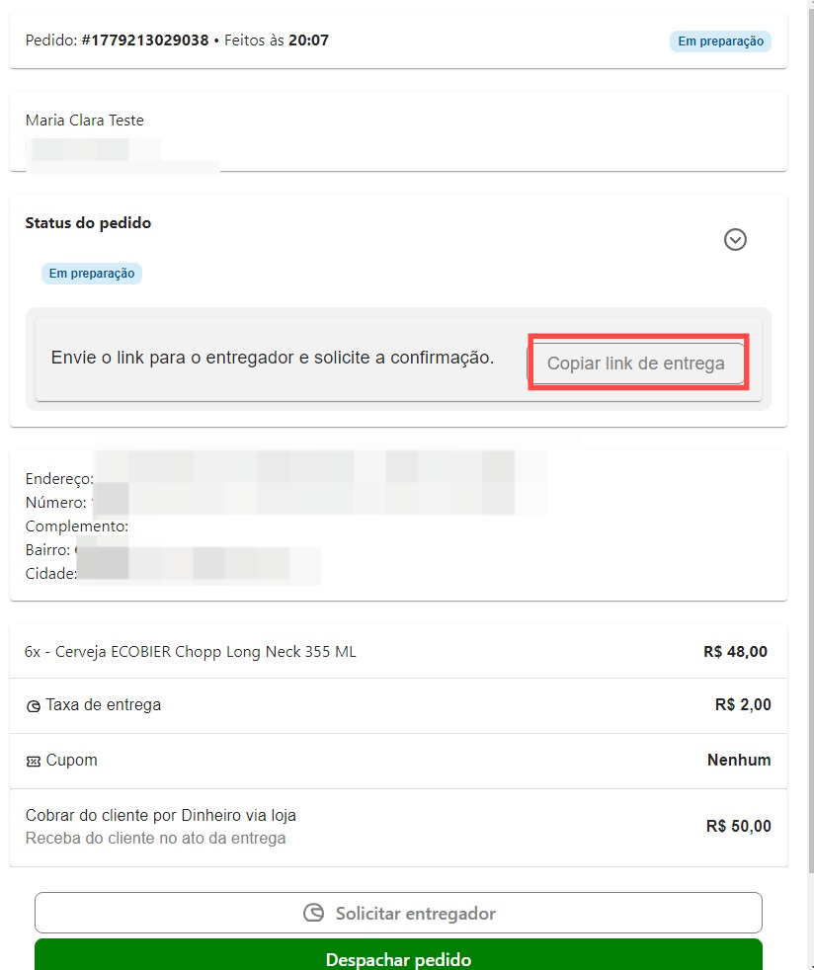
Task: Click the Cerveja ECOBIER Chopp item line
Action: click(191, 652)
